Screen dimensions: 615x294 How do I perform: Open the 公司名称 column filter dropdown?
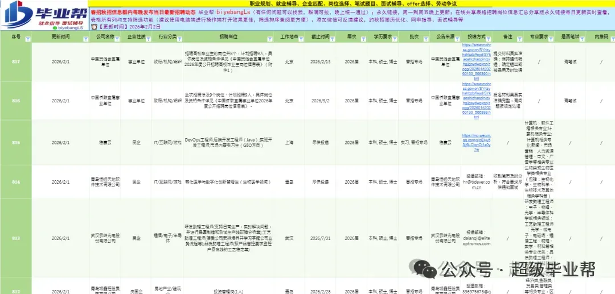coord(117,39)
